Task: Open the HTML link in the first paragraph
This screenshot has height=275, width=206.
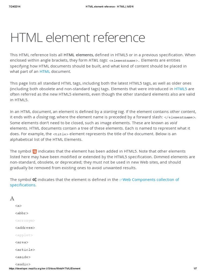Action: (x=45, y=71)
